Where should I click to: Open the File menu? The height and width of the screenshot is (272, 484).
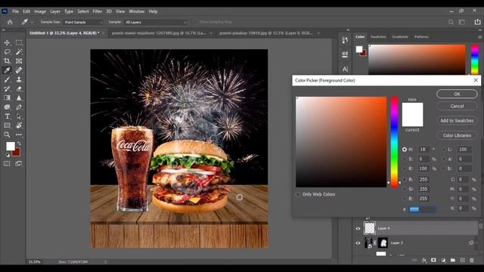[x=15, y=11]
